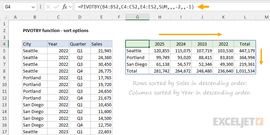Select pivot value 49,300

click(223, 64)
